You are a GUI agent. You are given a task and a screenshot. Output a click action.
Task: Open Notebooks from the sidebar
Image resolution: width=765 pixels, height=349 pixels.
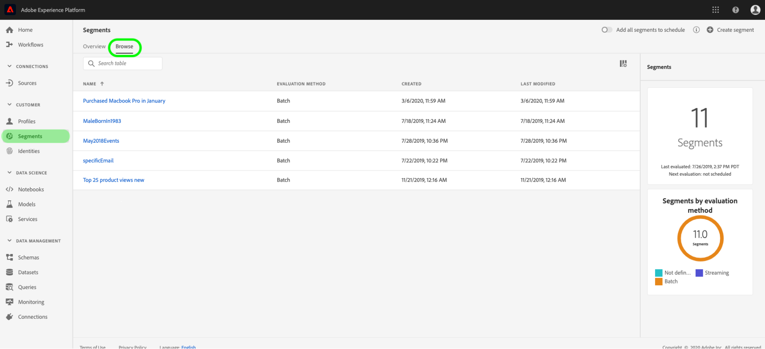point(31,189)
